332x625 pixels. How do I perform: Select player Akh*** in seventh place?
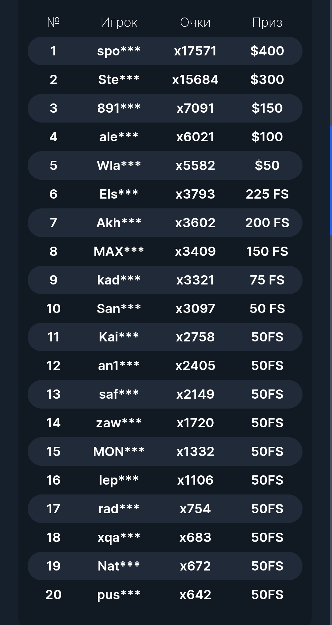coord(119,223)
